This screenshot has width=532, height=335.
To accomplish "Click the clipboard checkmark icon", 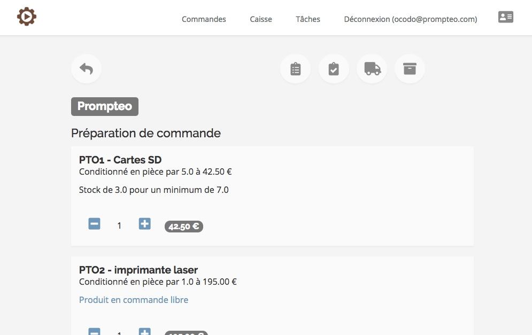I will 334,69.
